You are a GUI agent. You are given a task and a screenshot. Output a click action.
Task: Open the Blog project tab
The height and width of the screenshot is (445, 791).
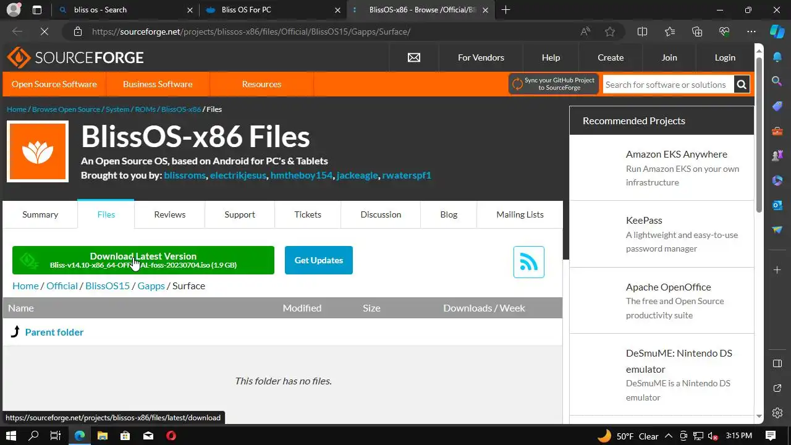point(449,214)
